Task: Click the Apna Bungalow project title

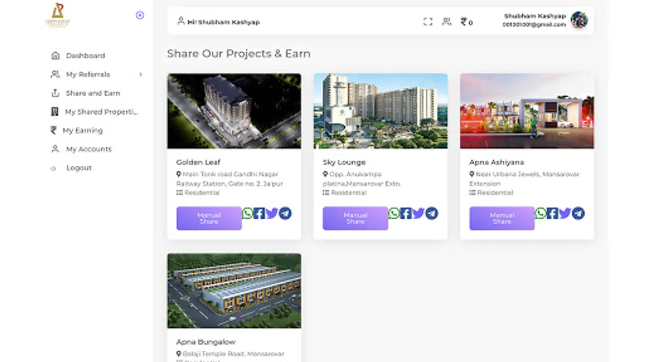Action: coord(206,342)
